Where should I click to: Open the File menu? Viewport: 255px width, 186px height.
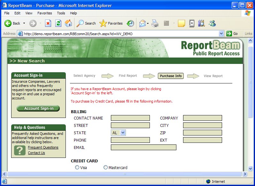7,13
